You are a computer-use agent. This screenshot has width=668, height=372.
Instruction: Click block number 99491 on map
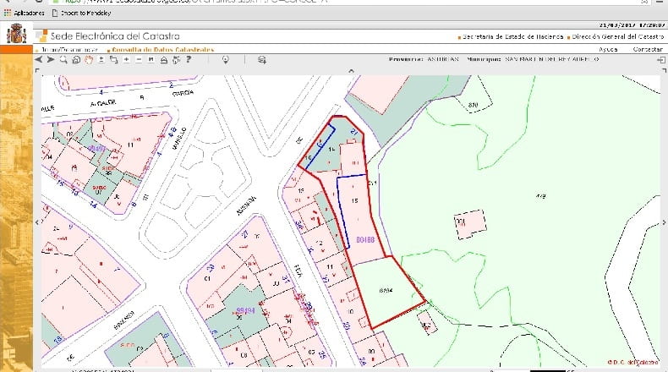point(96,149)
